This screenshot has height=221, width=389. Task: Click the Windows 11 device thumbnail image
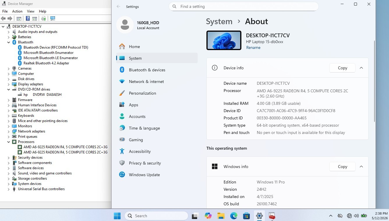pos(224,40)
